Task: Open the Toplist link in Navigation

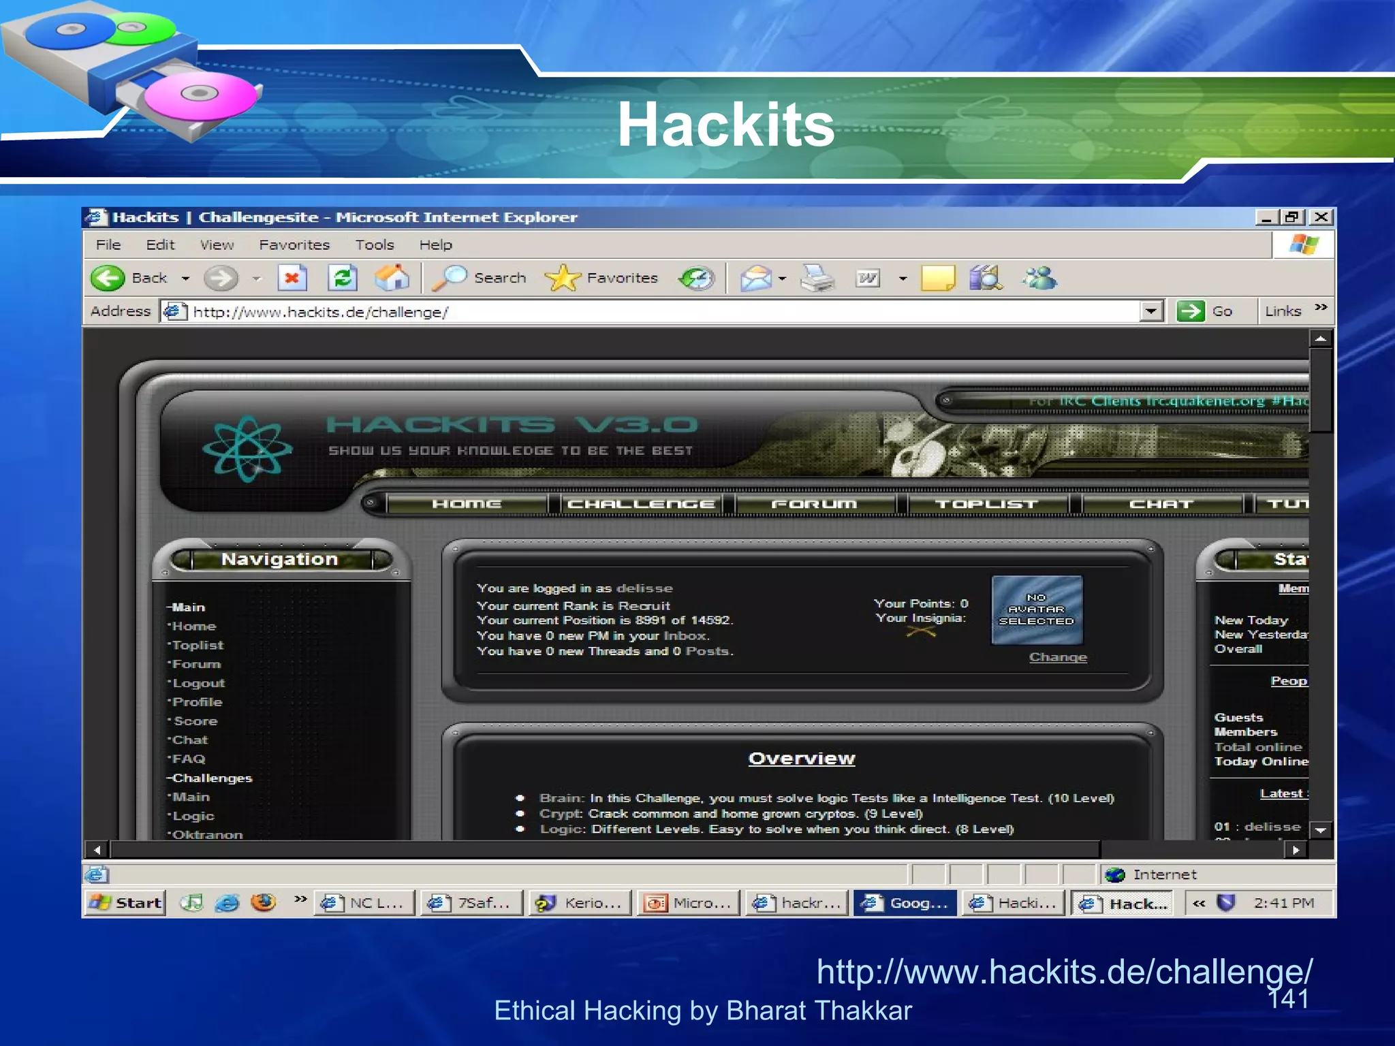Action: pos(198,645)
